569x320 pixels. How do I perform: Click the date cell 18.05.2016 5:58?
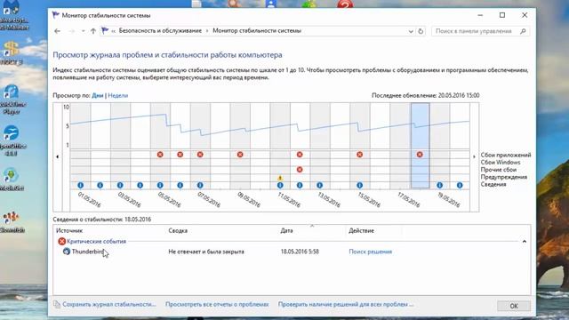300,252
